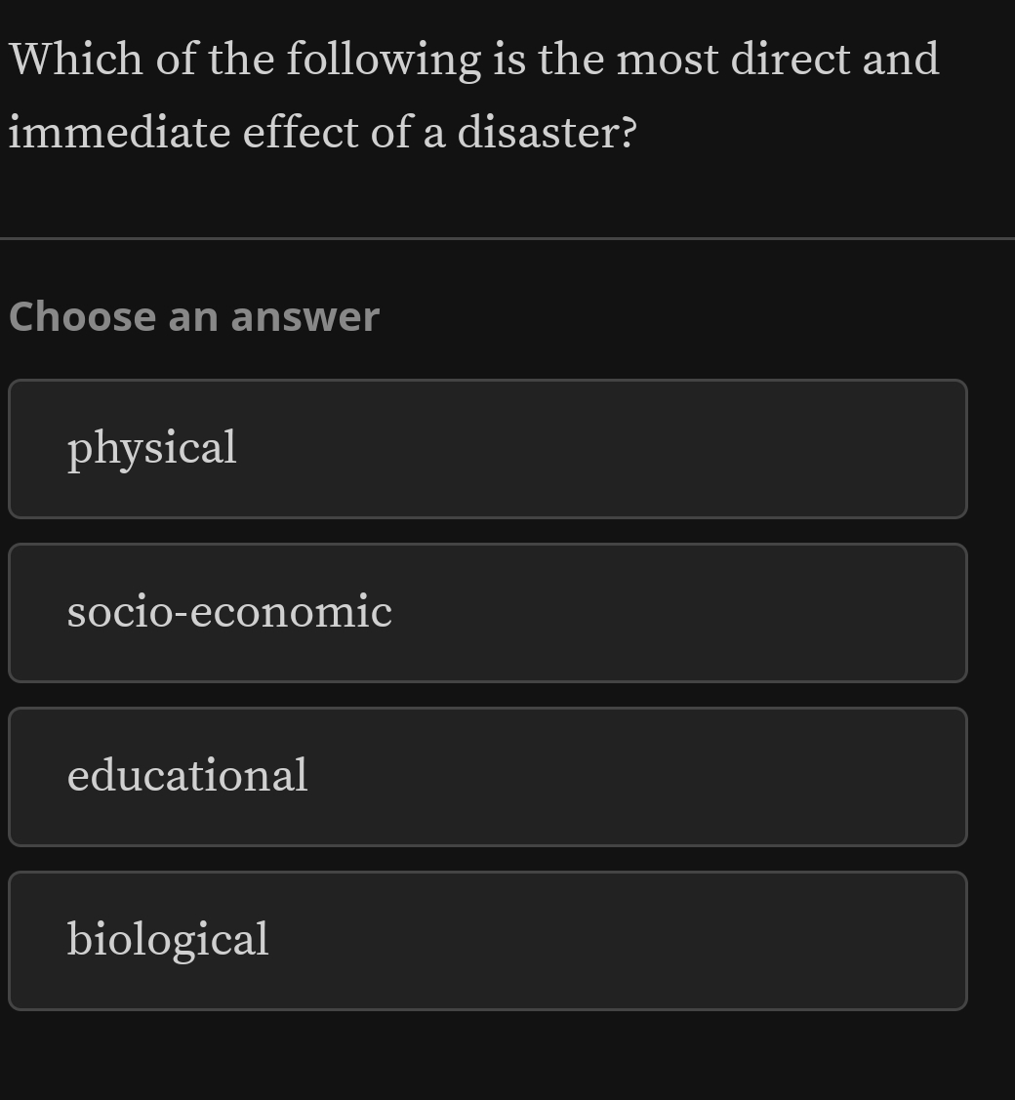Select the 'physical' answer option
This screenshot has height=1100, width=1015.
(x=487, y=449)
